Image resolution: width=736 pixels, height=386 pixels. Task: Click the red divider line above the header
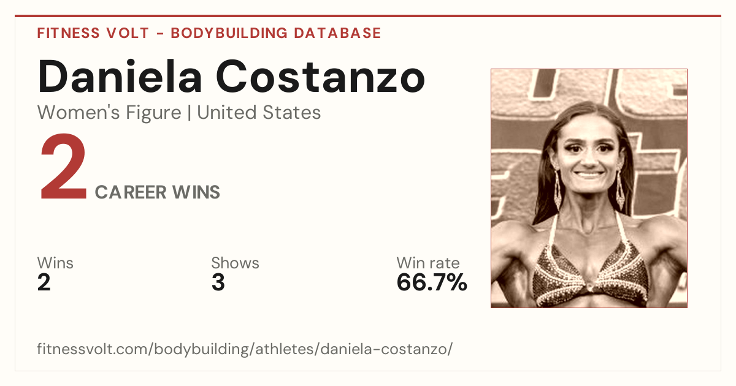tap(368, 16)
